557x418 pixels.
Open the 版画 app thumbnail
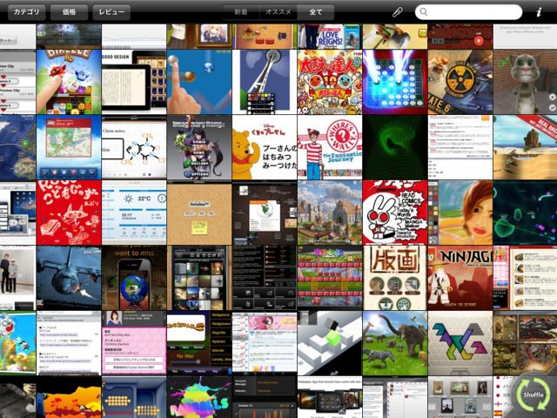[395, 278]
